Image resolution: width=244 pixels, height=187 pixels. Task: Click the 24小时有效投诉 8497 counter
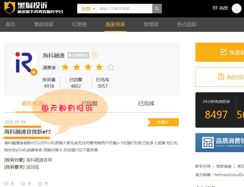[216, 110]
